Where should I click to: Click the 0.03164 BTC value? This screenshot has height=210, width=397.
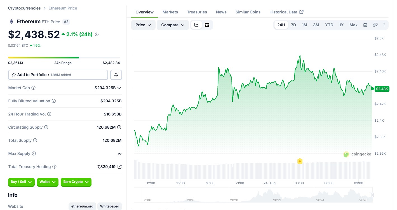coord(18,45)
